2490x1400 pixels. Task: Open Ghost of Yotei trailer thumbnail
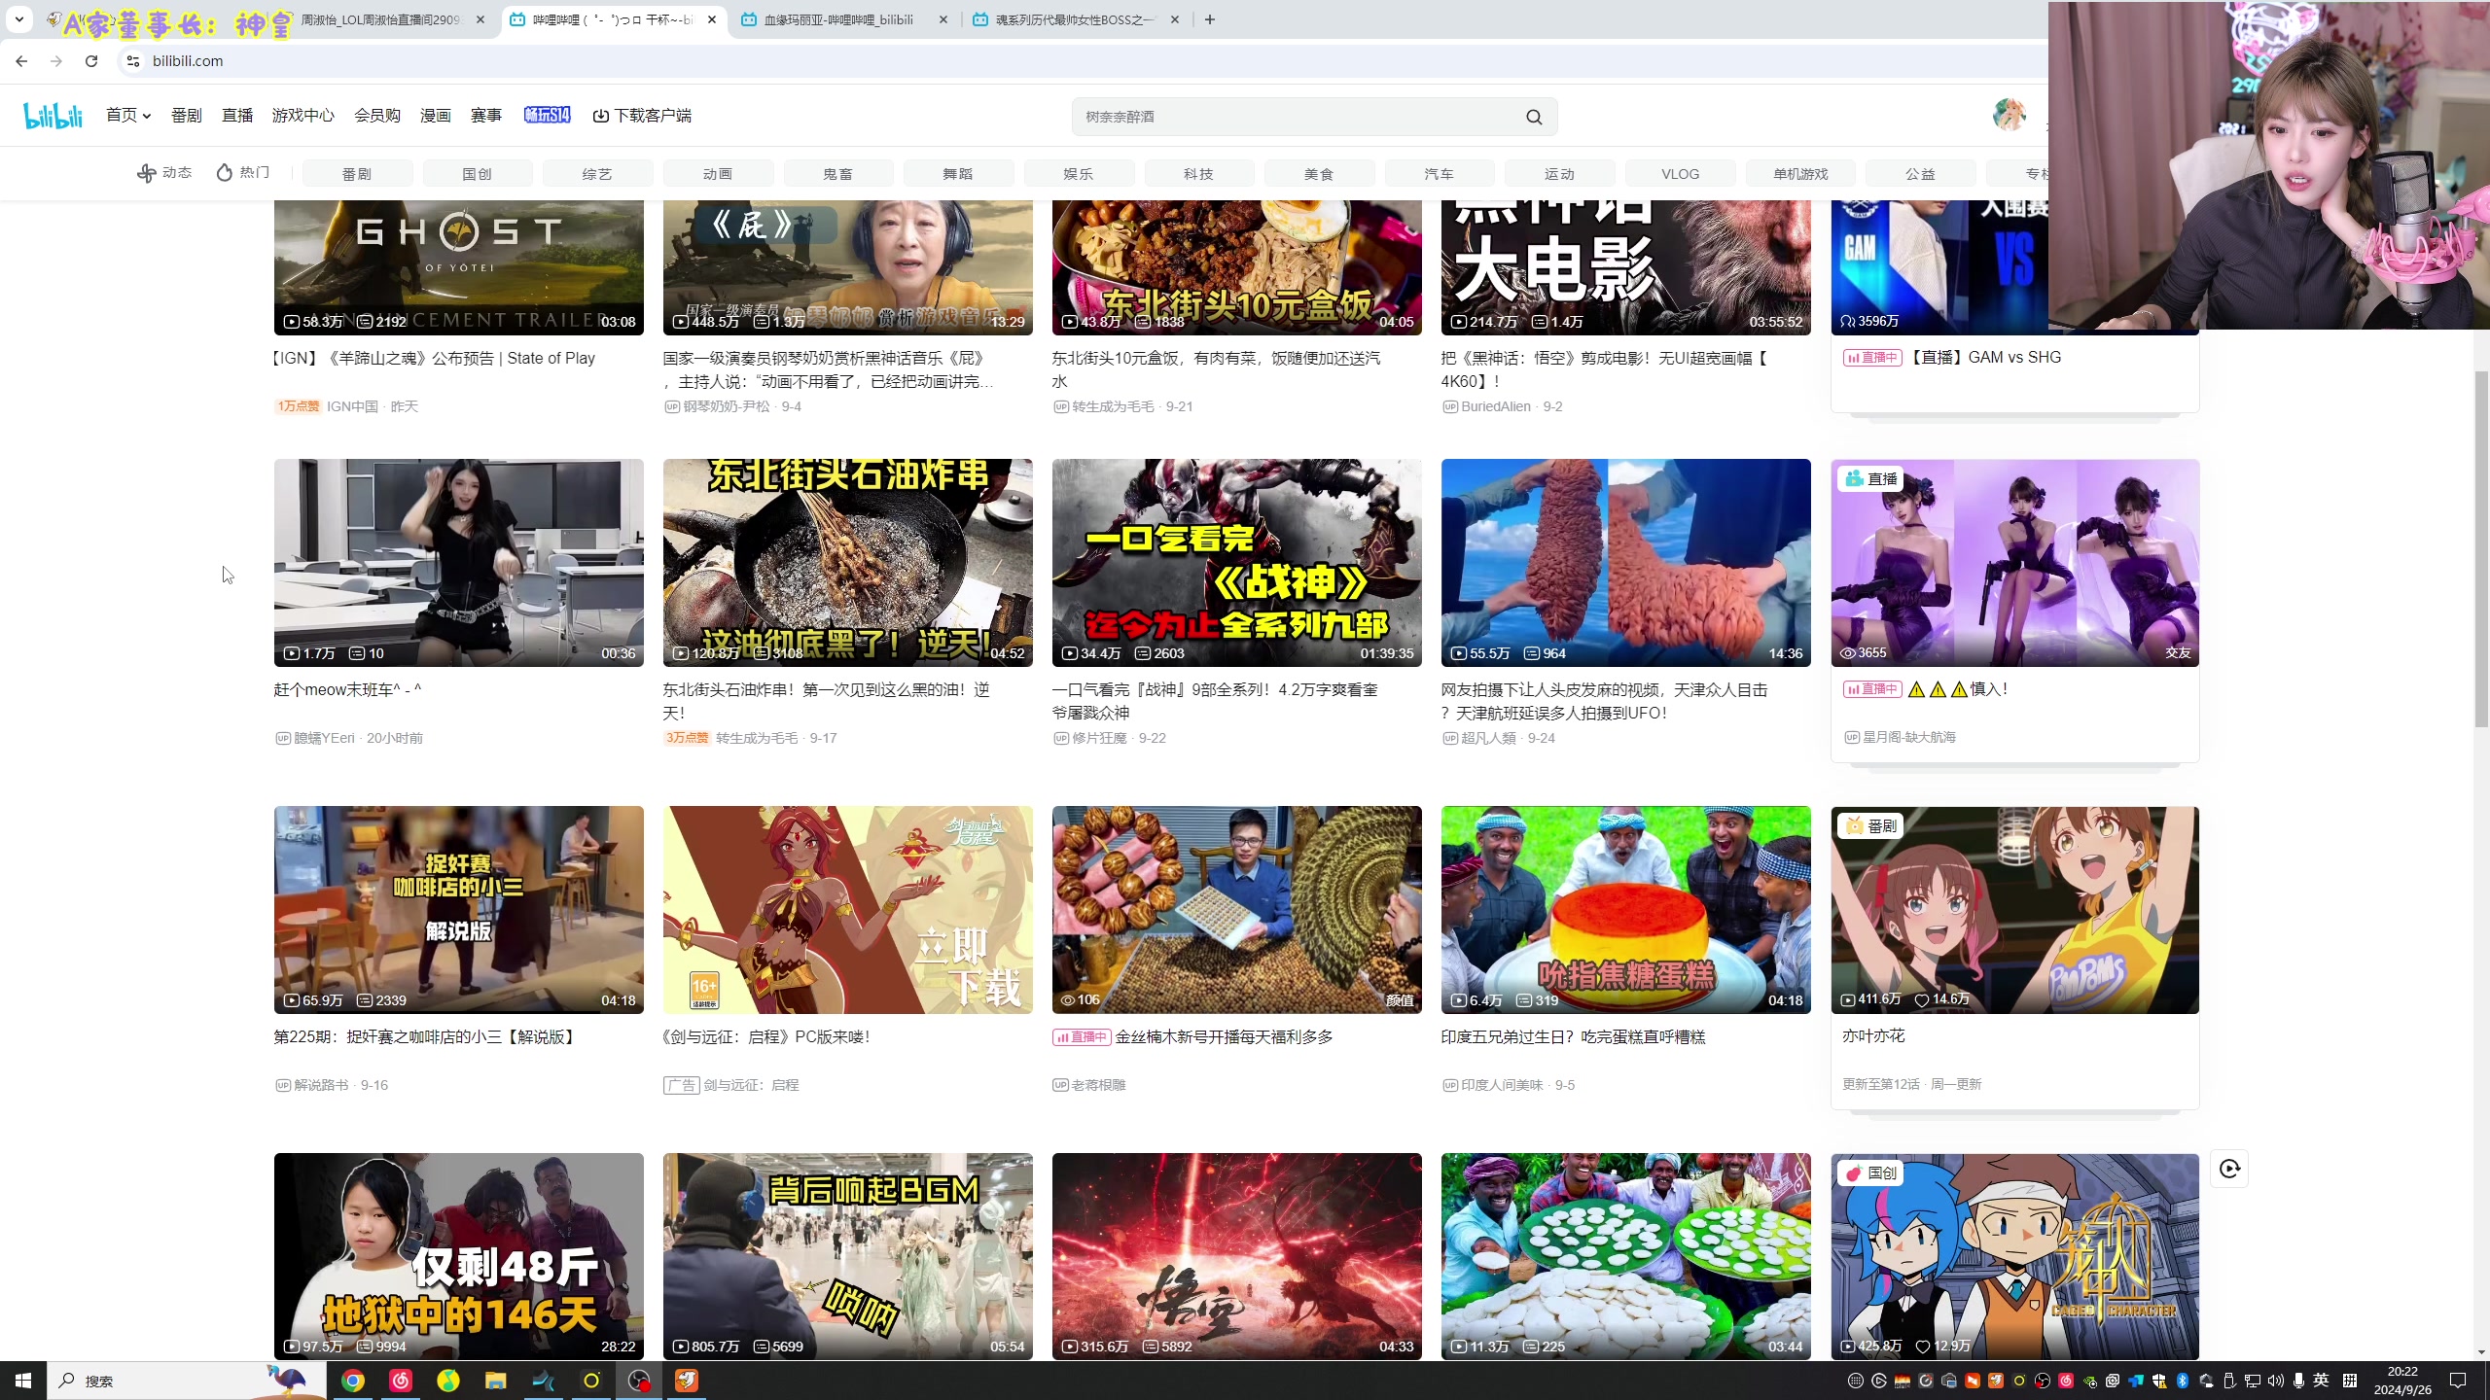[459, 268]
